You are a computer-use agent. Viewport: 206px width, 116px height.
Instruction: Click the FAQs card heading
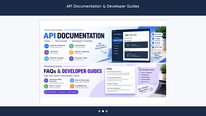pos(109,69)
